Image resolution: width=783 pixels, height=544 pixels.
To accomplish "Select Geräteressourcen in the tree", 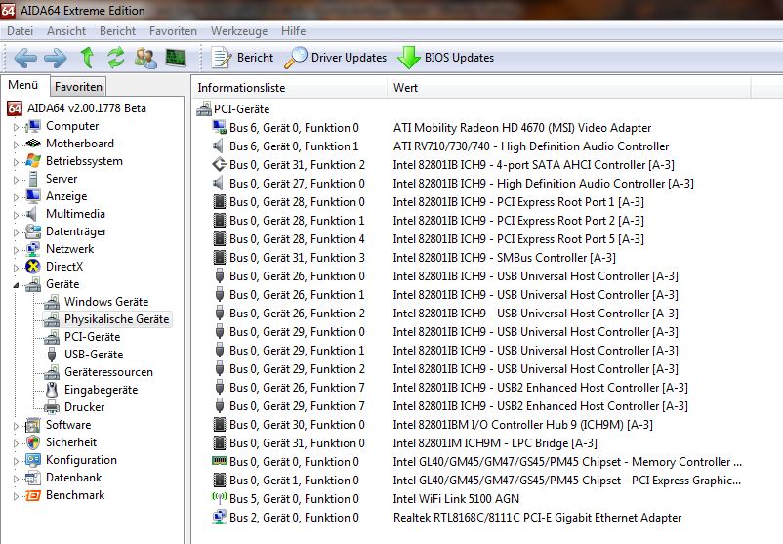I will click(108, 372).
